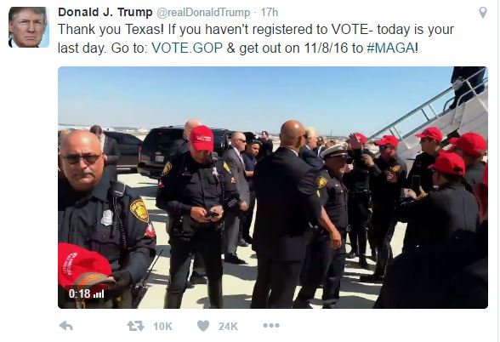500x342 pixels.
Task: Click the 0:18 video duration badge
Action: [x=80, y=294]
